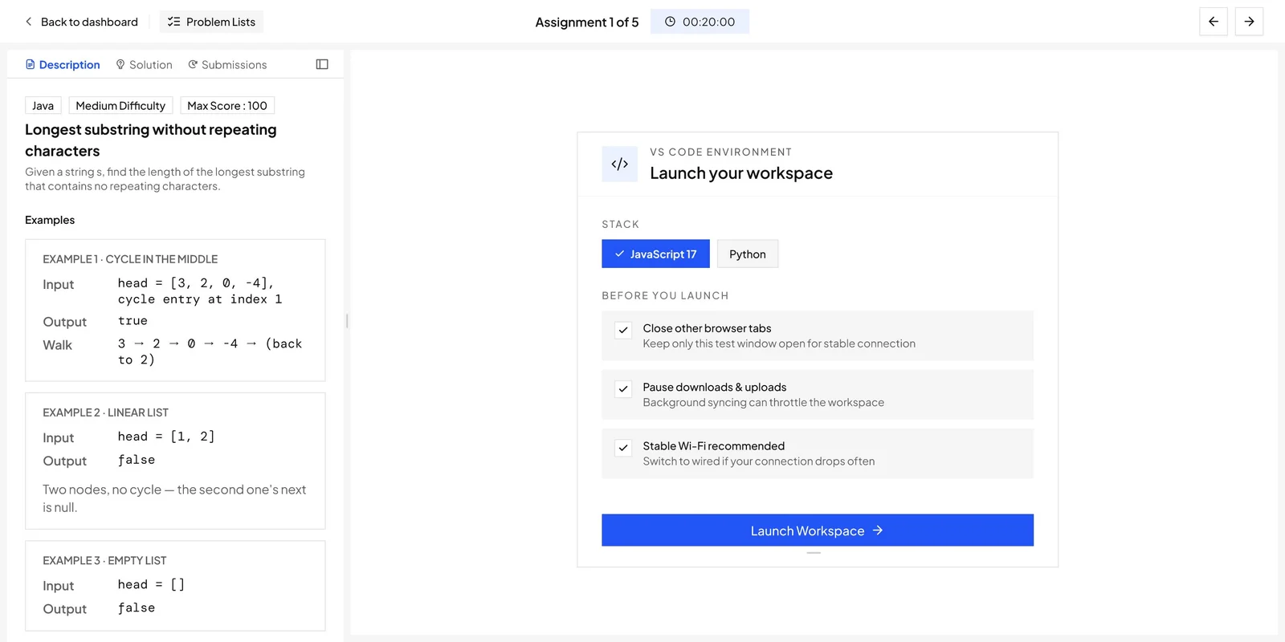Image resolution: width=1285 pixels, height=642 pixels.
Task: Click Example 3 Empty List heading
Action: [104, 561]
